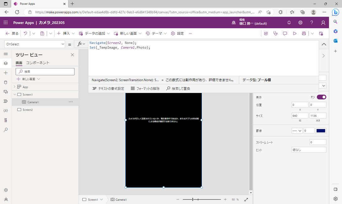Open the Power Automate icon in the left rail

point(6,101)
